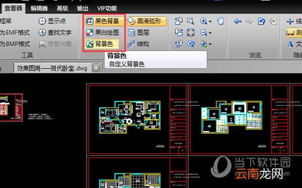302x188 pixels.
Task: Open 查找文字 find text
Action: tap(55, 32)
